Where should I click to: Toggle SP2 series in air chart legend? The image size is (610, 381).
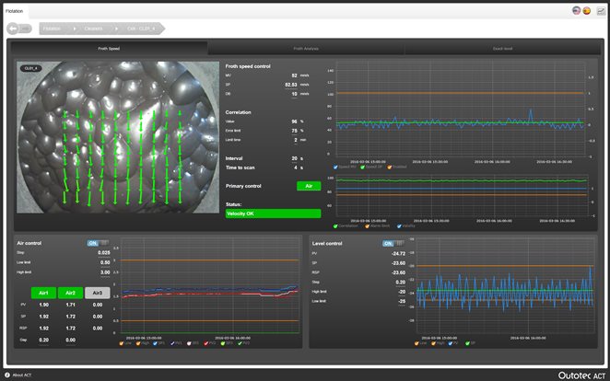[190, 343]
